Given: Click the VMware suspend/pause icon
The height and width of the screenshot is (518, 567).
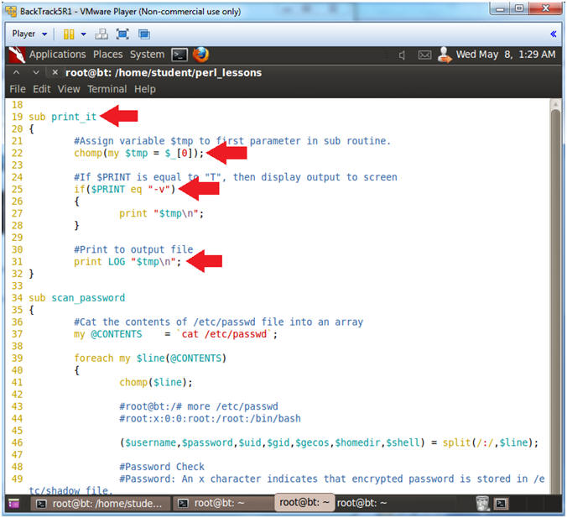Looking at the screenshot, I should pyautogui.click(x=69, y=34).
